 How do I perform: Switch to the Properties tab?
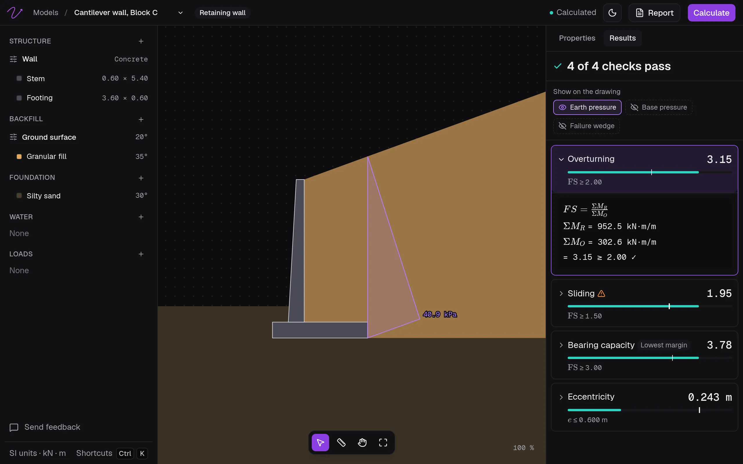(x=577, y=38)
